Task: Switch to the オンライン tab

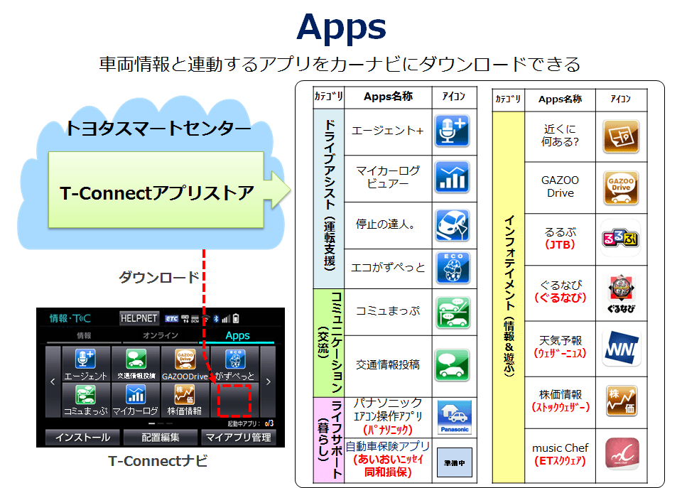Action: (161, 336)
